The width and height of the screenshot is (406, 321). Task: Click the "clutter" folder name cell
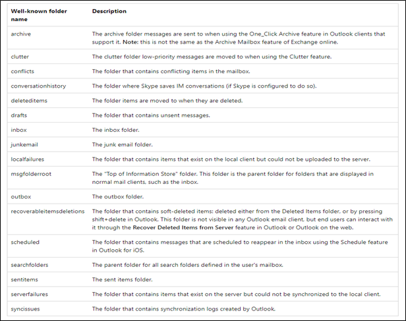[21, 57]
